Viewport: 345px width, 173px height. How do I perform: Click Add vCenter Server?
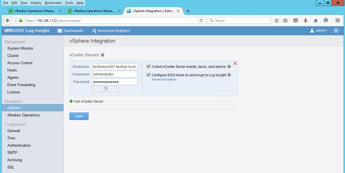click(x=86, y=101)
